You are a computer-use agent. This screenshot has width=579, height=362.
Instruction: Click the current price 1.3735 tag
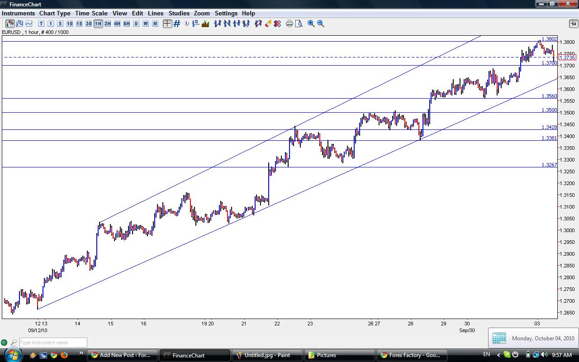coord(567,57)
